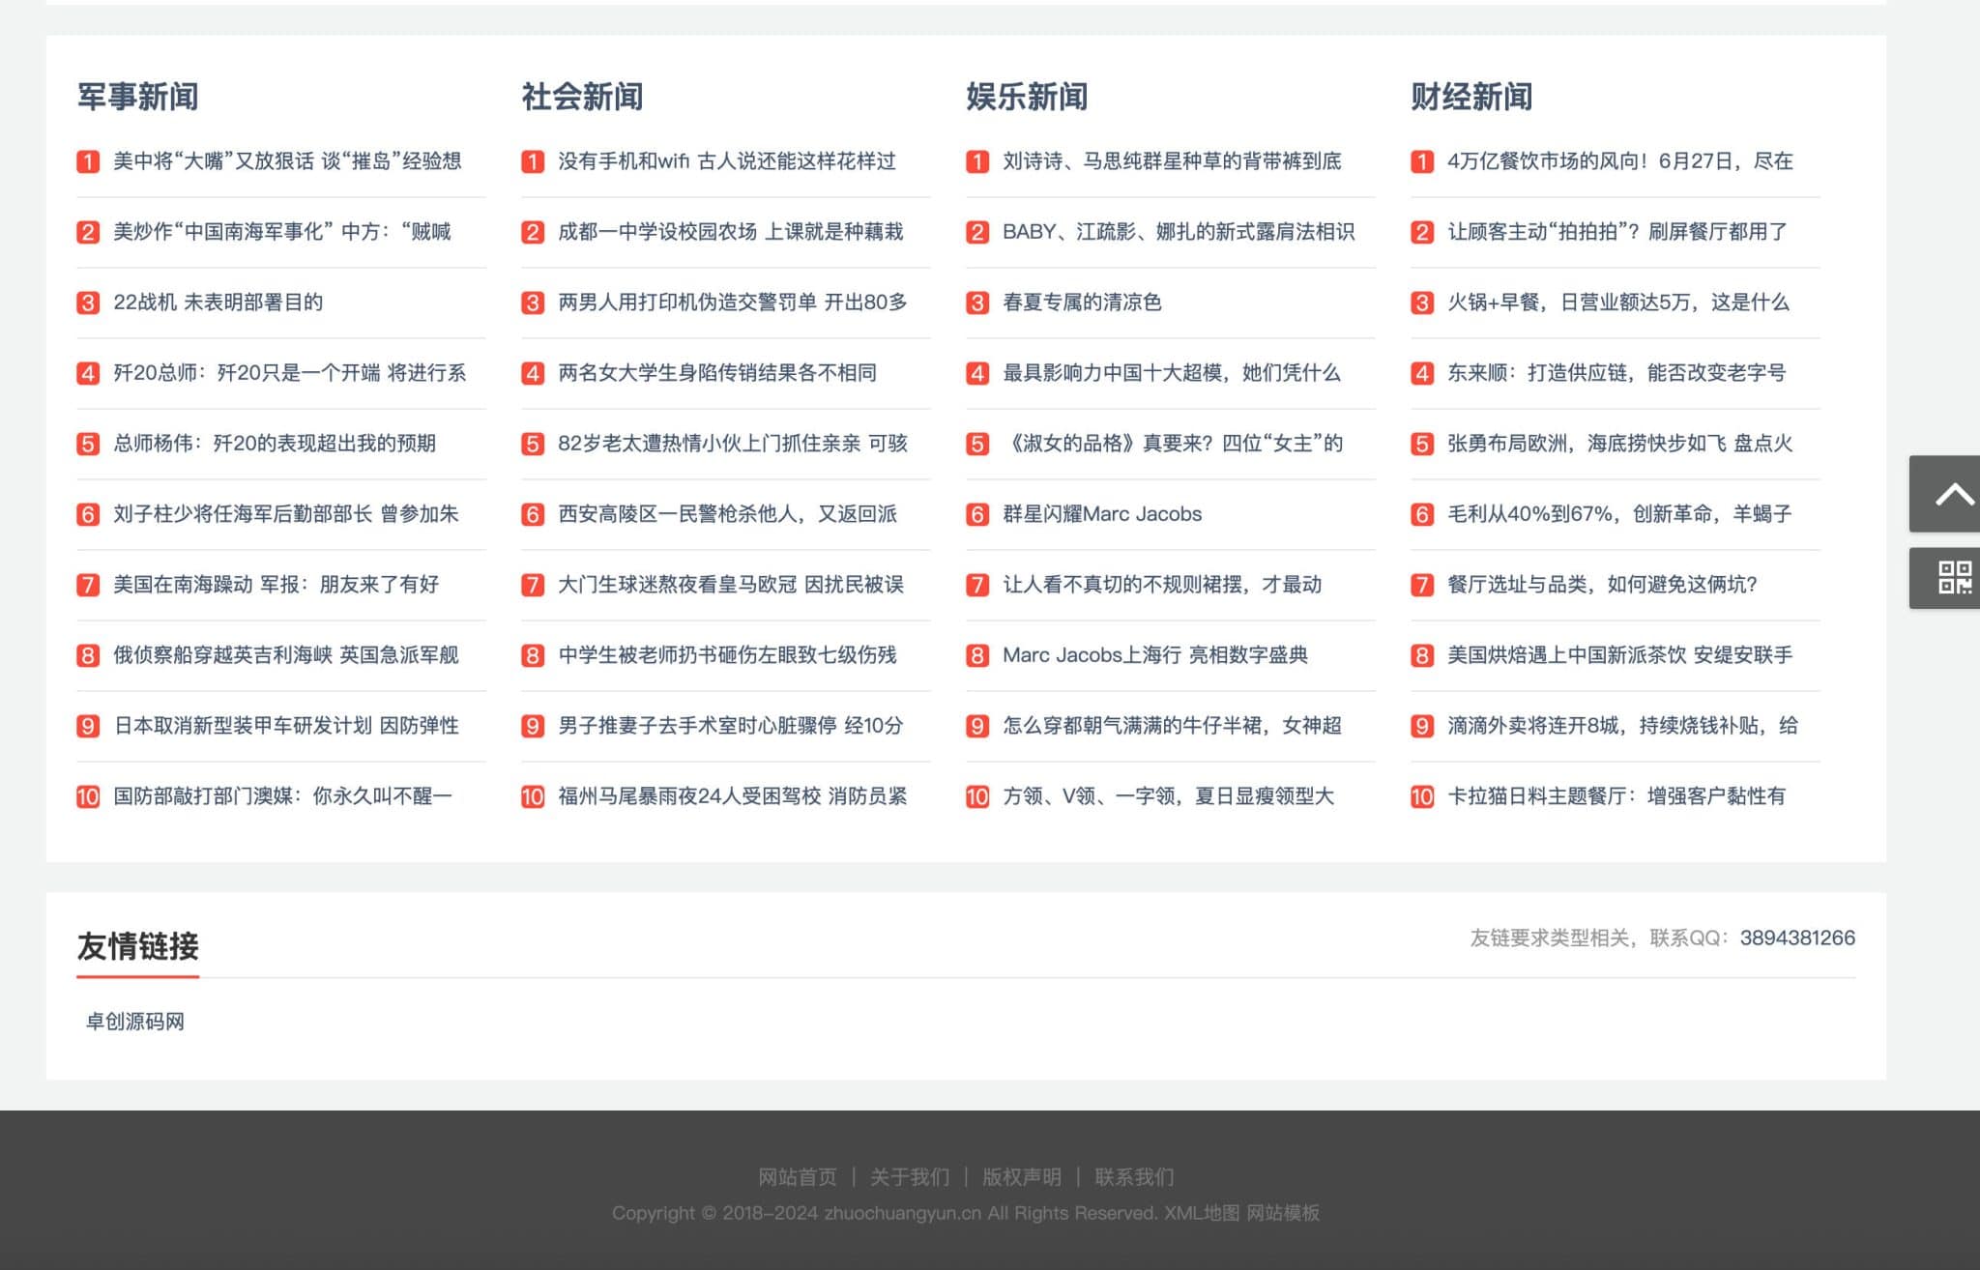
Task: Open news 刘诗诗、马思纯群星种草的背带裤
Action: [x=1172, y=161]
